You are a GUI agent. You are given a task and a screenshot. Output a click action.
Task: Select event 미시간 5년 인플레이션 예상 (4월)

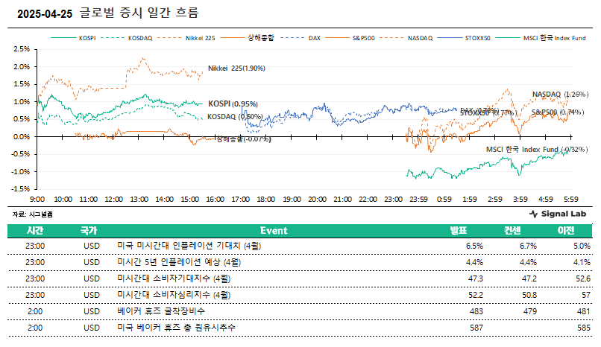(179, 262)
